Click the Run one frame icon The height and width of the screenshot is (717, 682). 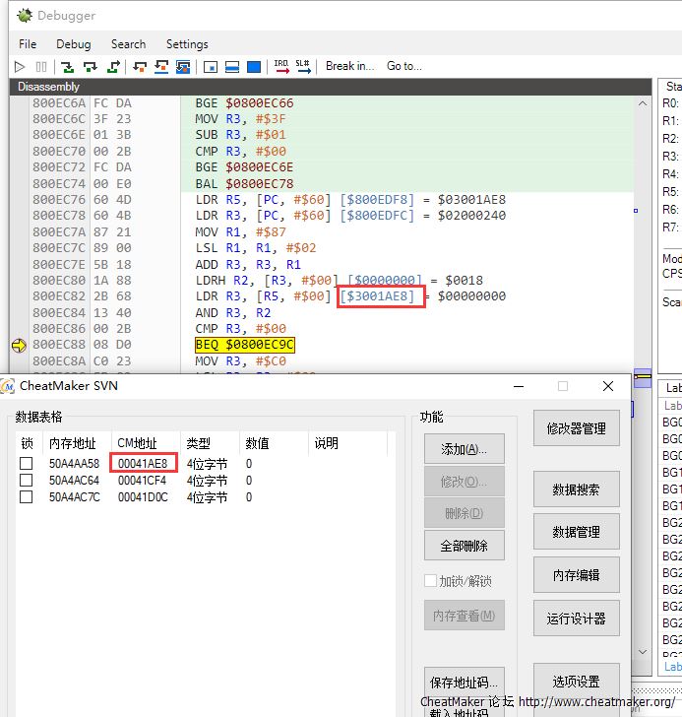pyautogui.click(x=254, y=67)
